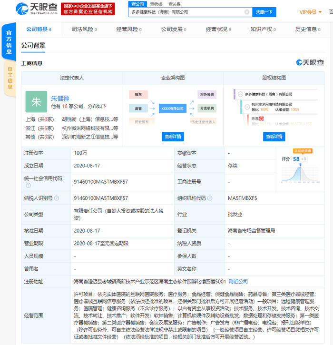
Task: Click the 天眼一下 search button
Action: pos(264,12)
